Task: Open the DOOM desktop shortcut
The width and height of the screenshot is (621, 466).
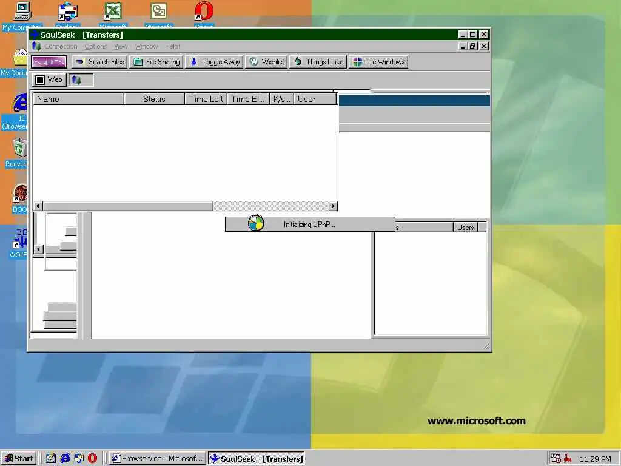Action: (x=20, y=198)
